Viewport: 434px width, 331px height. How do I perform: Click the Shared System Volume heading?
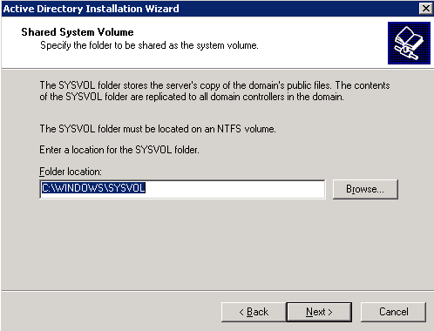point(78,32)
